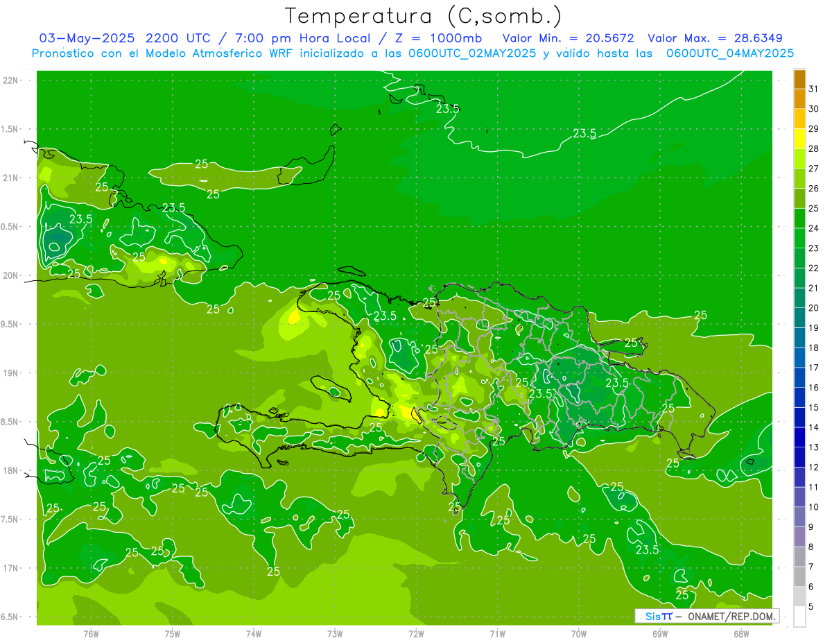832x643 pixels.
Task: Click the '5' value on the color legend
Action: click(811, 607)
